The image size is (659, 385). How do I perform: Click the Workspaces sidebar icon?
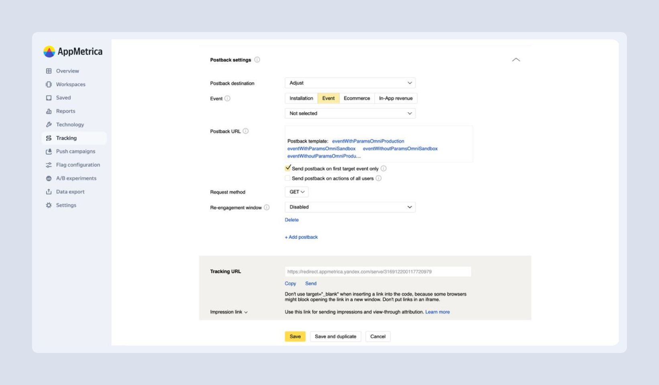49,84
